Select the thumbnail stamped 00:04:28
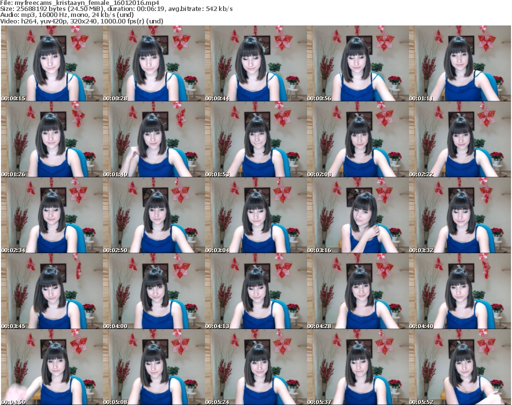 pyautogui.click(x=357, y=291)
